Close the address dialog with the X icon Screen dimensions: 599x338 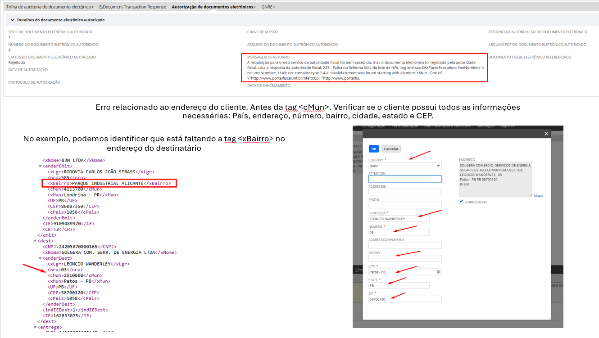click(546, 134)
